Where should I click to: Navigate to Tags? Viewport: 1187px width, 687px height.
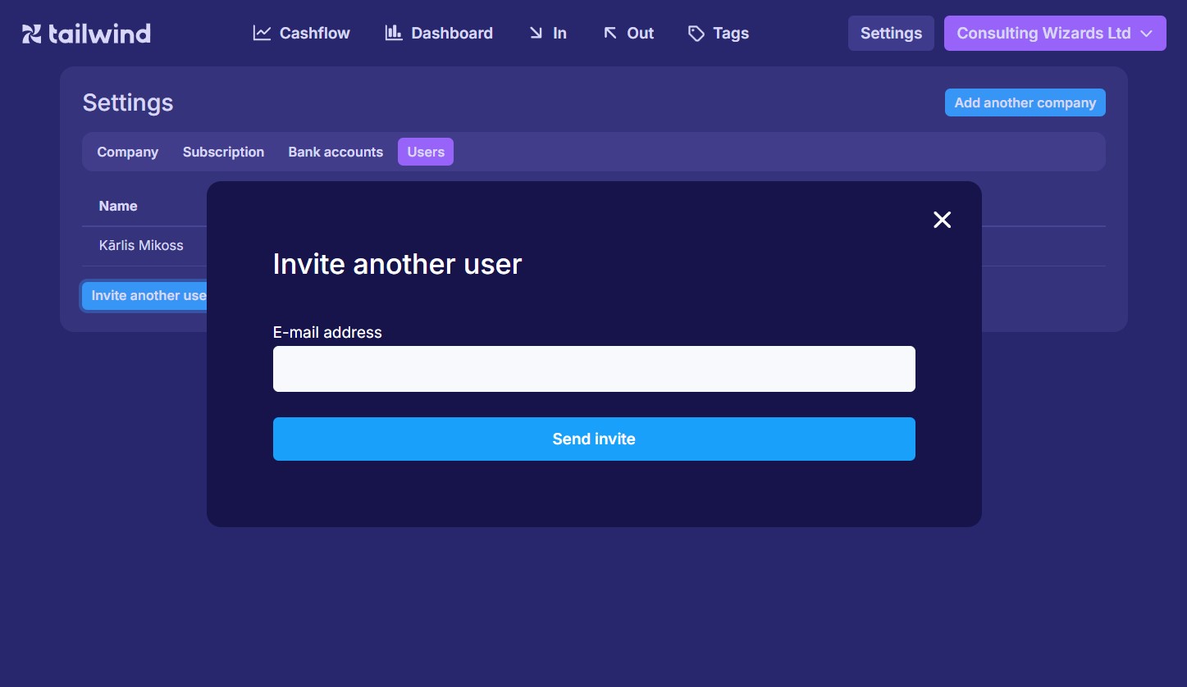718,34
